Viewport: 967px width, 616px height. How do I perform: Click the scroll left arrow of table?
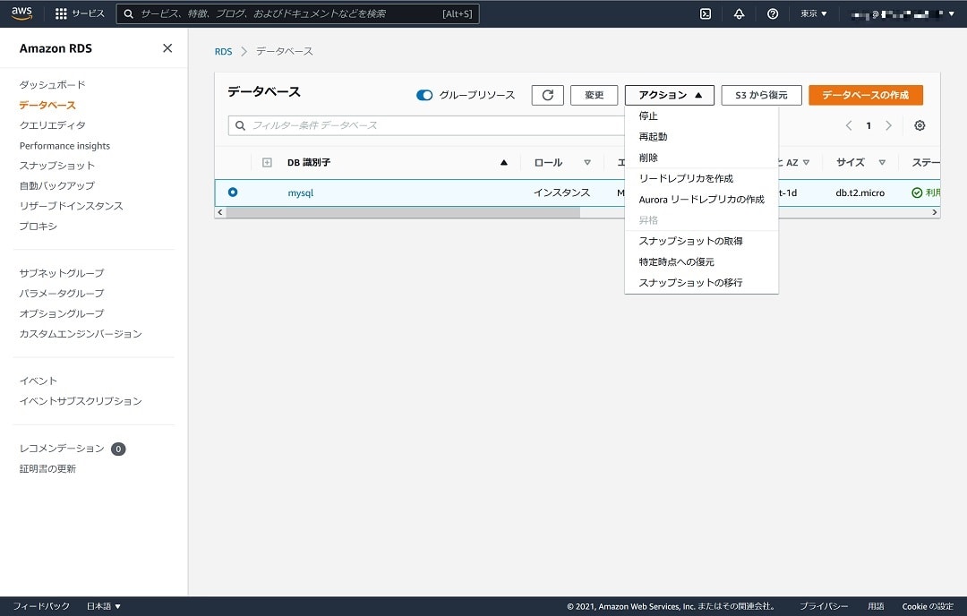[x=220, y=212]
